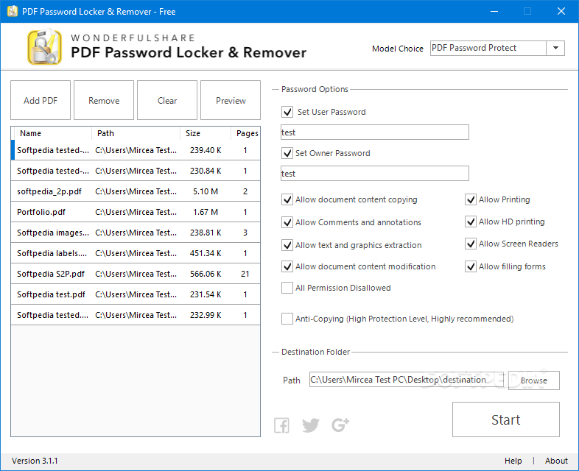579x471 pixels.
Task: Click the Add PDF button
Action: click(41, 100)
